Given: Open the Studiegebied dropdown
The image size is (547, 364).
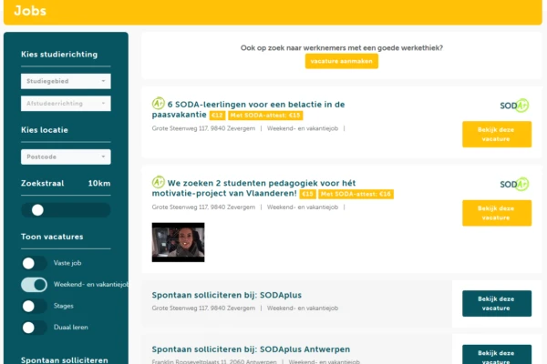Looking at the screenshot, I should [66, 81].
